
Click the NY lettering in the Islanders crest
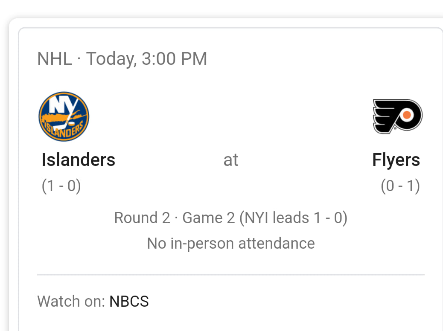point(63,105)
